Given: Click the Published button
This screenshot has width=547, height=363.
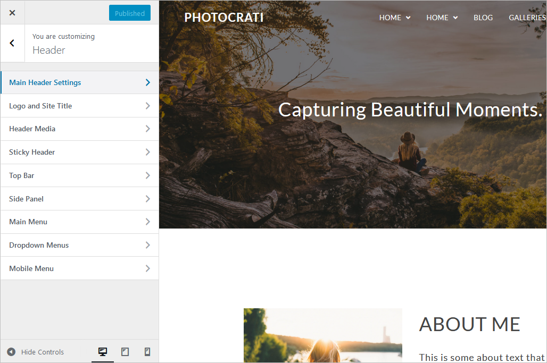Looking at the screenshot, I should (129, 12).
